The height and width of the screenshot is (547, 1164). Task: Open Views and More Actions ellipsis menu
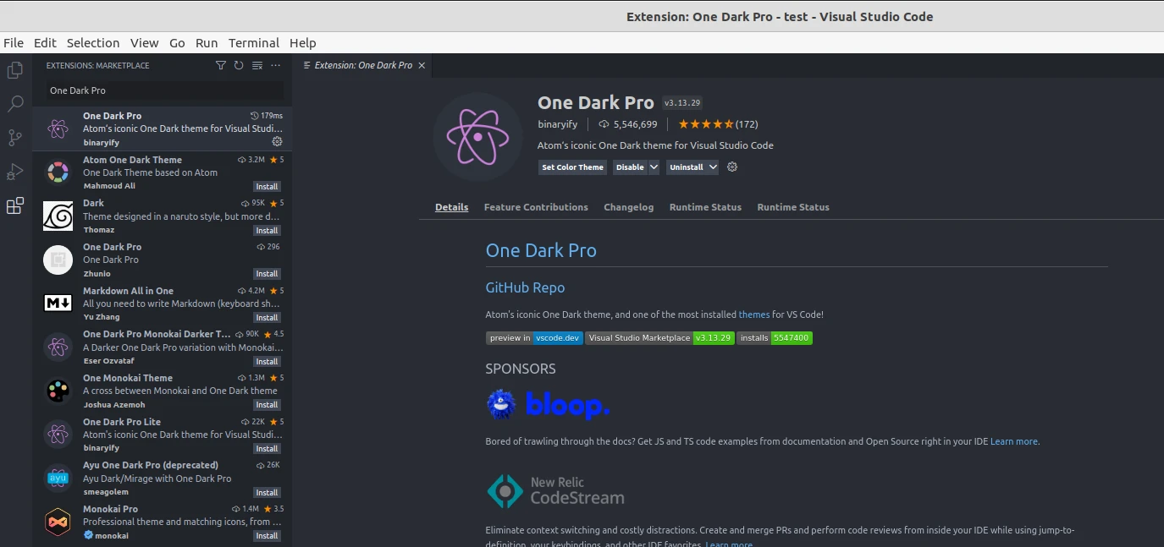point(275,65)
